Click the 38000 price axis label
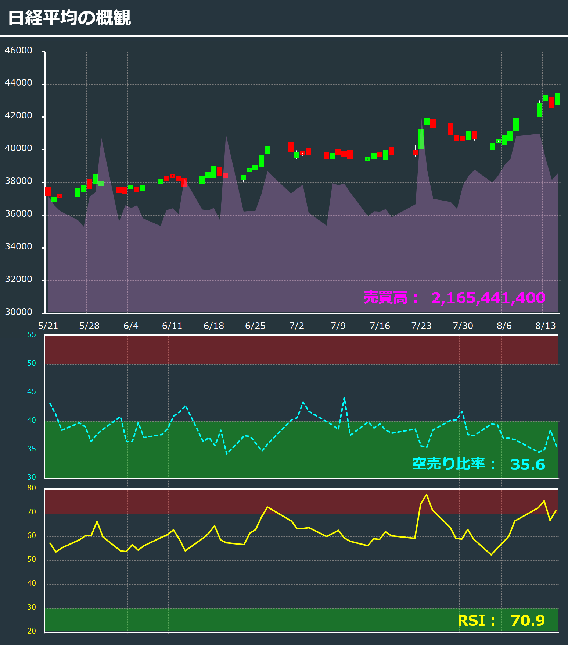 (18, 181)
